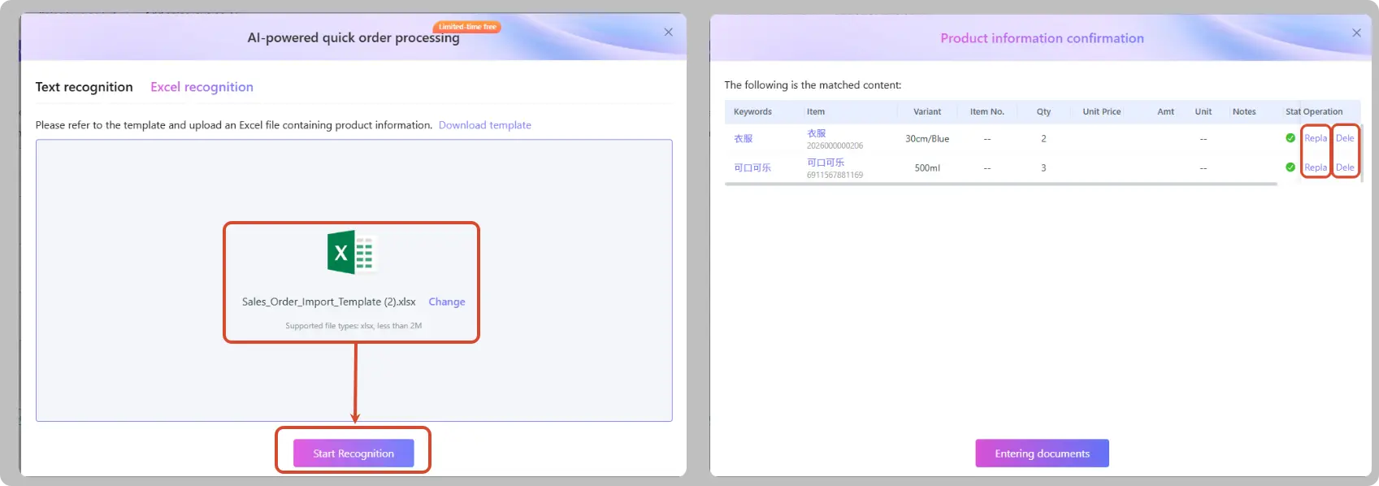Click the green Excel file icon
The width and height of the screenshot is (1379, 486).
click(352, 253)
